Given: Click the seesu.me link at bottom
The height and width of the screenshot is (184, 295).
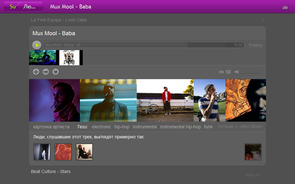Looking at the screenshot, I should (253, 175).
